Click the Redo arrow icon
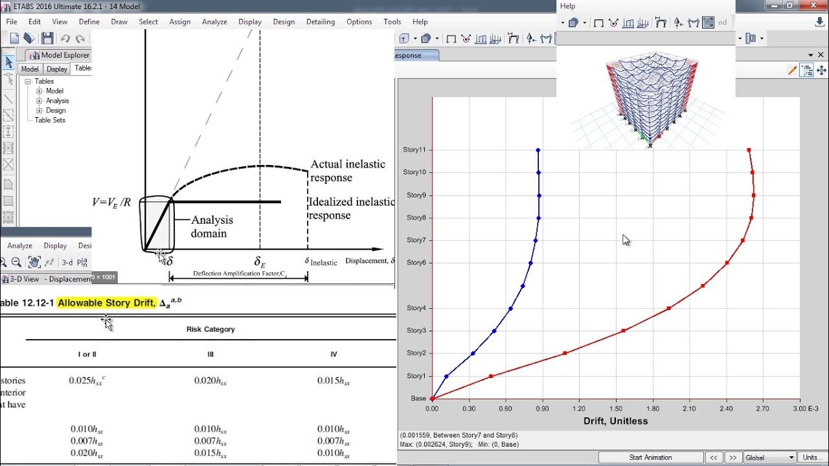Viewport: 829px width, 466px height. pyautogui.click(x=80, y=39)
